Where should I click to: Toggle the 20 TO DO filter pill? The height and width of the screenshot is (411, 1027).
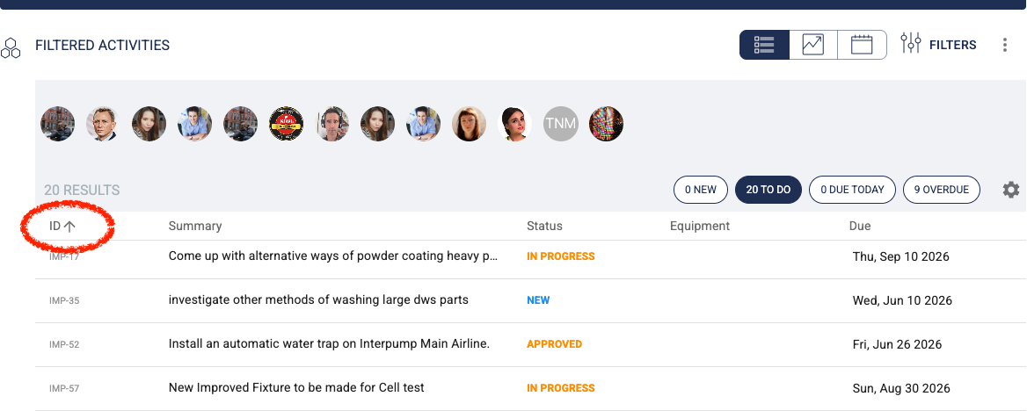[x=768, y=190]
